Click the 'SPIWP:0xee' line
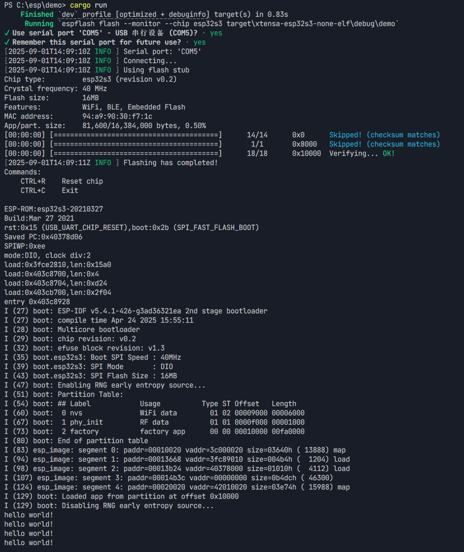Viewport: 464px width, 552px height. pyautogui.click(x=25, y=246)
